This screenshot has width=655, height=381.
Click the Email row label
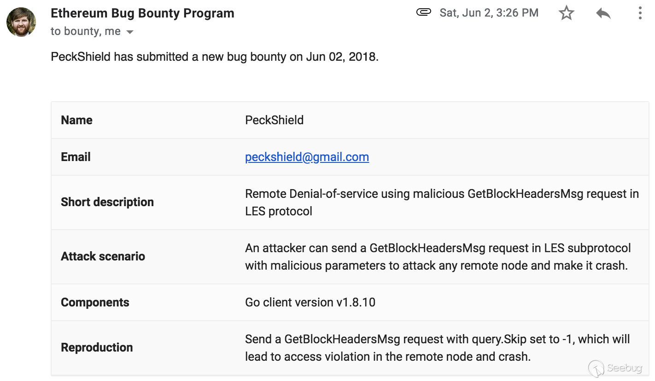(x=76, y=157)
